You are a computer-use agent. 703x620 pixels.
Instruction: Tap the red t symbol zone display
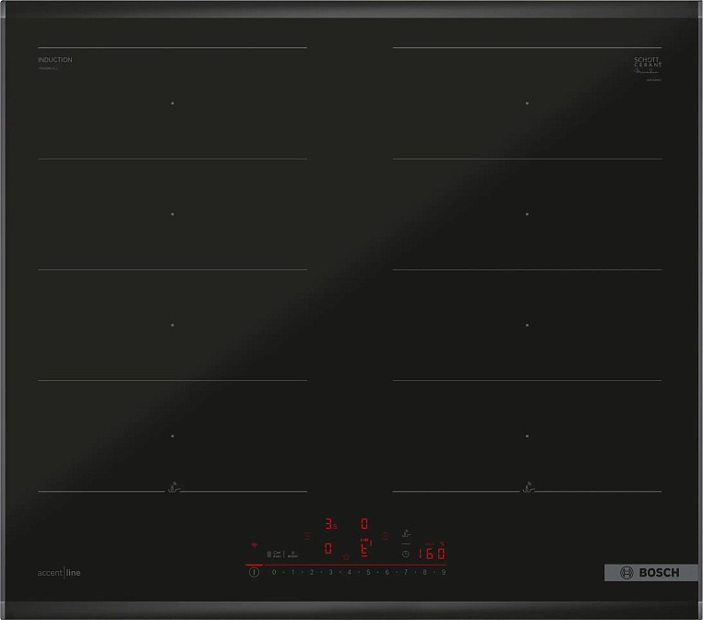click(x=364, y=551)
